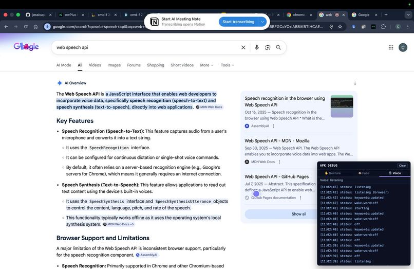Open the browser home page icon

[35, 26]
